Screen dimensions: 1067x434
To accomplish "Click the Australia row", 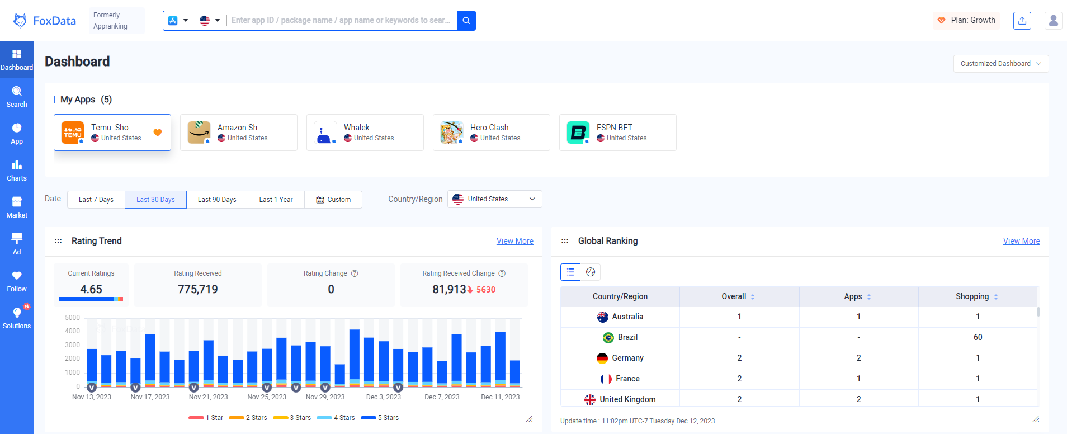I will point(799,317).
